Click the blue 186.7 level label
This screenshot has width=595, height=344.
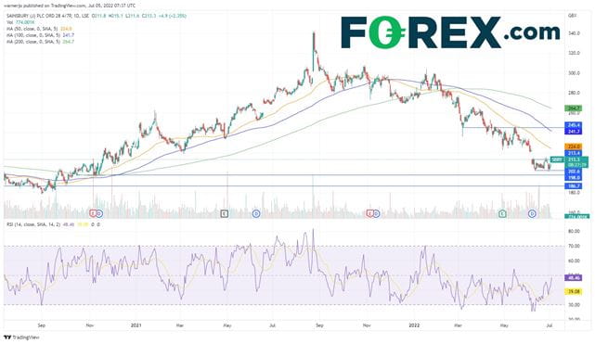(x=573, y=186)
